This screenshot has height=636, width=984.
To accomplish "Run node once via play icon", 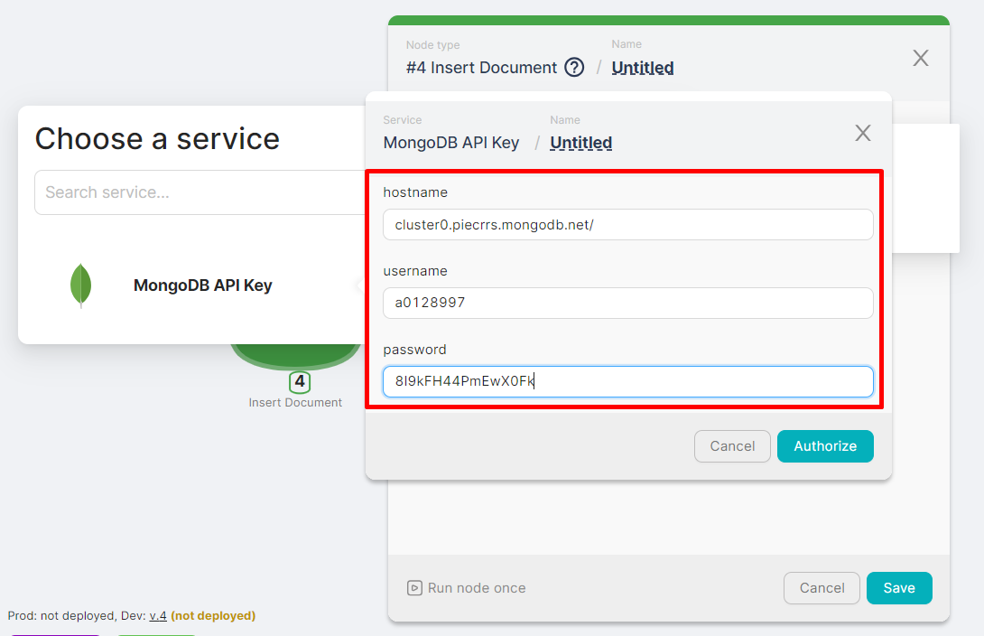I will tap(414, 588).
